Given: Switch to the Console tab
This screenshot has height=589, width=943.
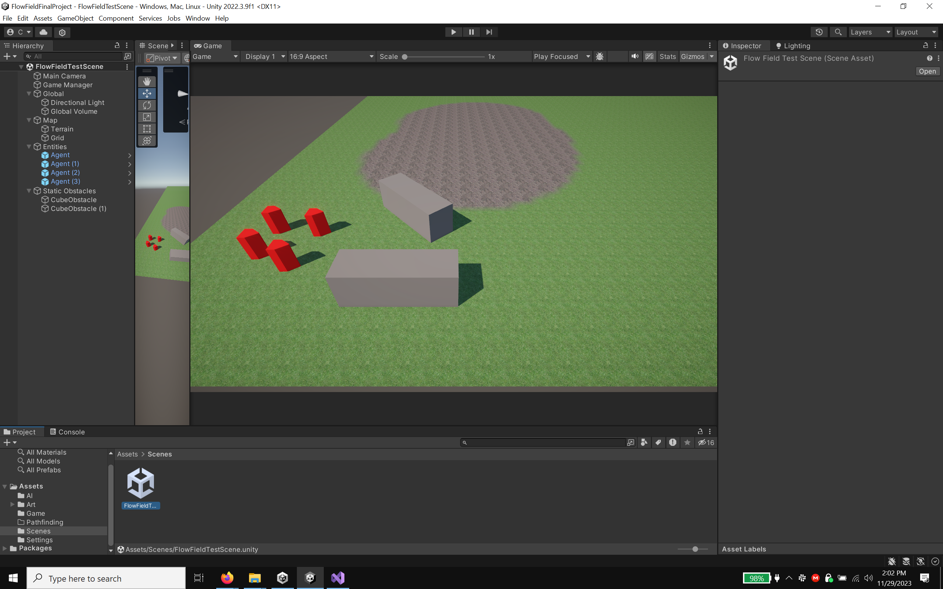Looking at the screenshot, I should click(67, 431).
